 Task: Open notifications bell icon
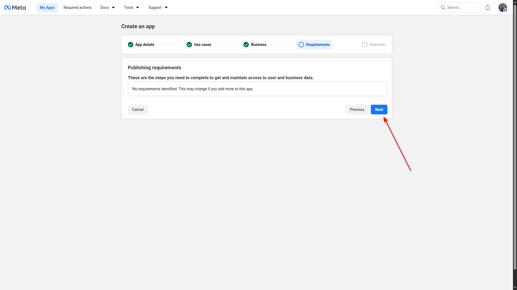pyautogui.click(x=487, y=8)
